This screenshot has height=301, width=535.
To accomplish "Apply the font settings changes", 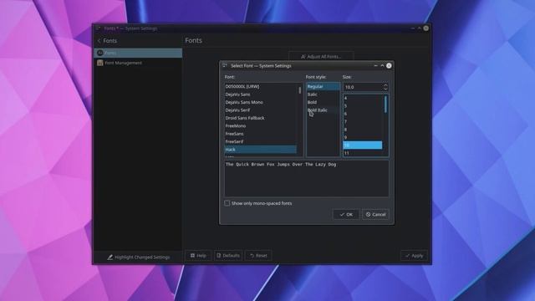I will coord(414,255).
